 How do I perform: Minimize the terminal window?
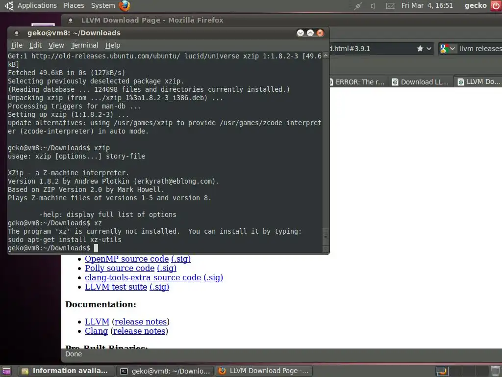301,33
